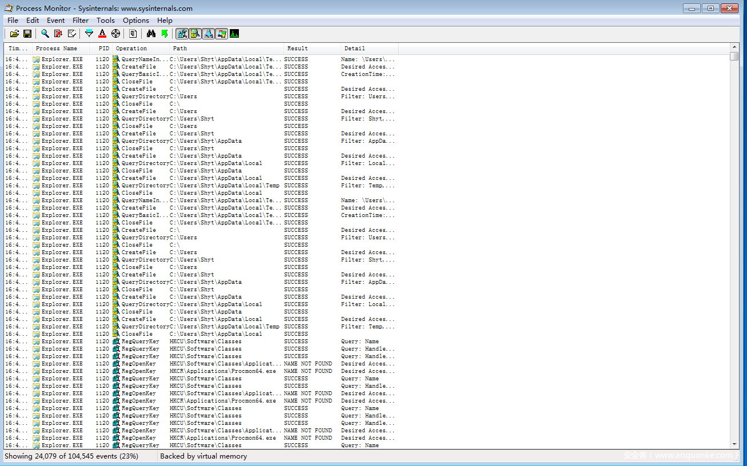
Task: Open the Options menu
Action: coord(136,20)
